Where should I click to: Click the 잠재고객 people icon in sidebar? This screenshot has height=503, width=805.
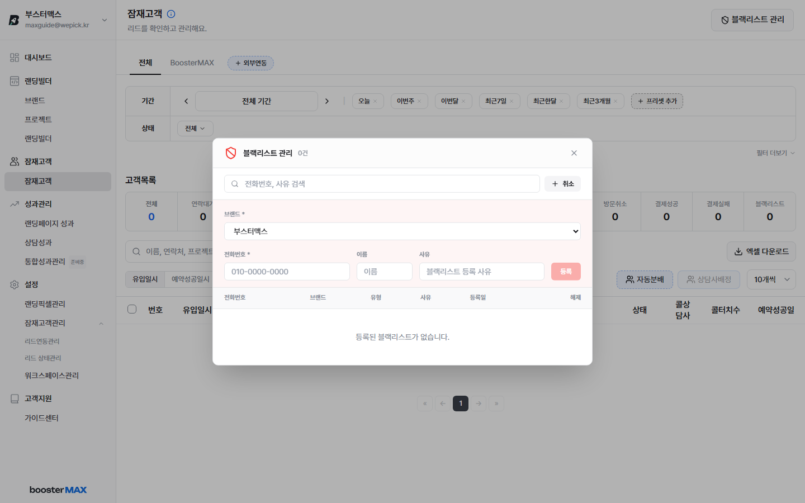pos(15,162)
